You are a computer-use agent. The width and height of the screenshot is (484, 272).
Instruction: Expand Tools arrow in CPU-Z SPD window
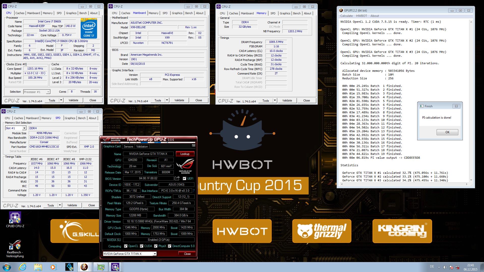[x=60, y=205]
